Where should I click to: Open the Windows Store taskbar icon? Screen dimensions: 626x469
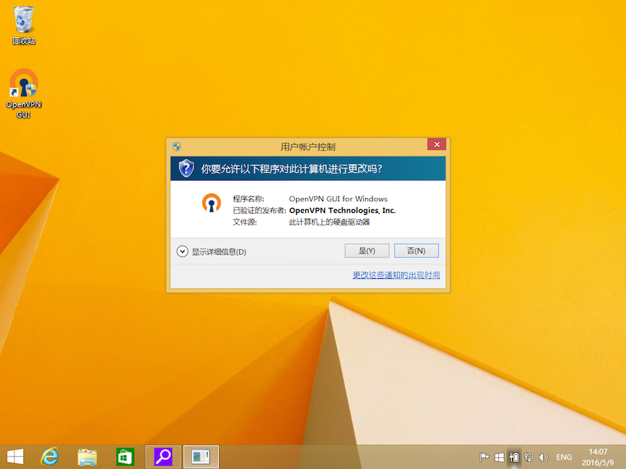[125, 457]
